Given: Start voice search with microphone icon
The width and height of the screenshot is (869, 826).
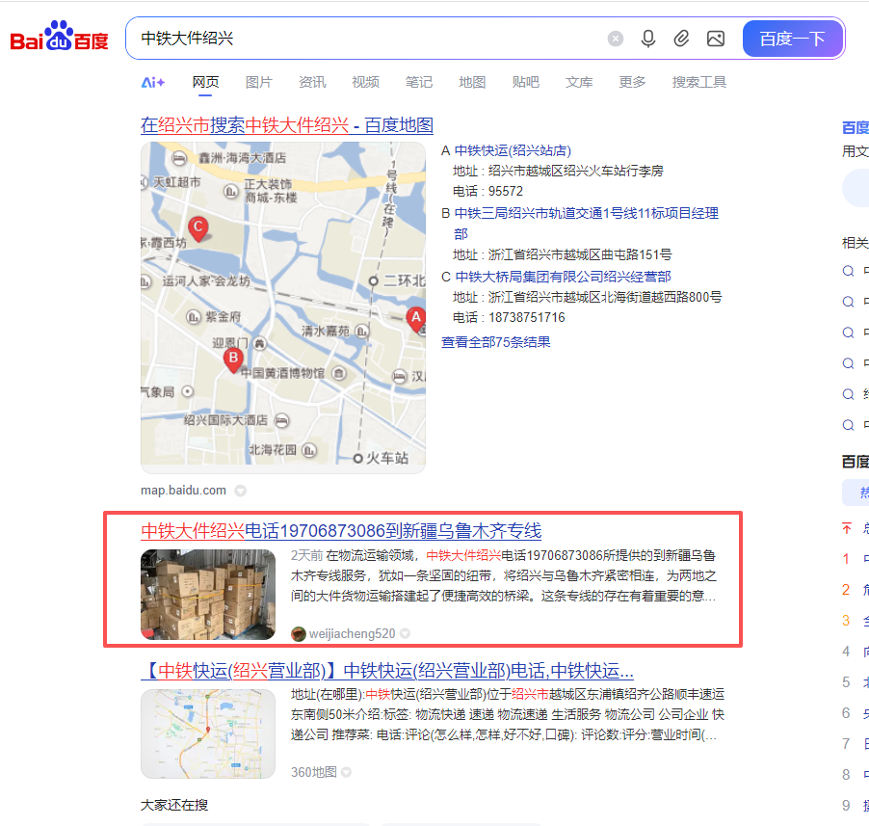Looking at the screenshot, I should (x=648, y=39).
